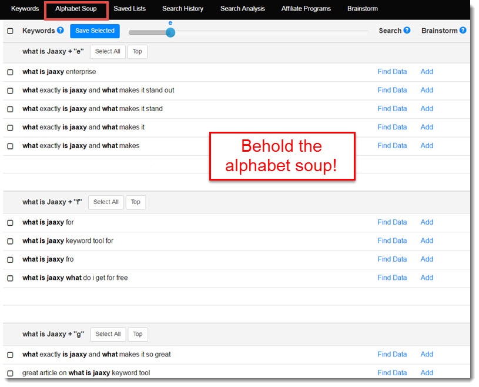
Task: Find Data for 'what do i get for free' keyword
Action: [x=392, y=278]
